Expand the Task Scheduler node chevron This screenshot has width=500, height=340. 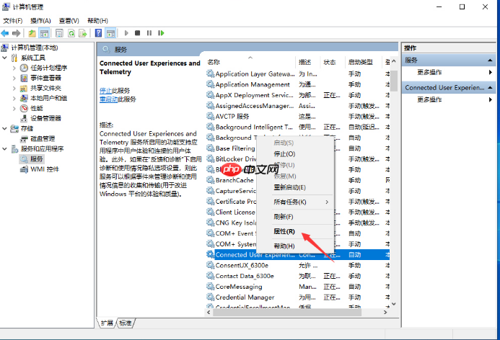tap(14, 68)
